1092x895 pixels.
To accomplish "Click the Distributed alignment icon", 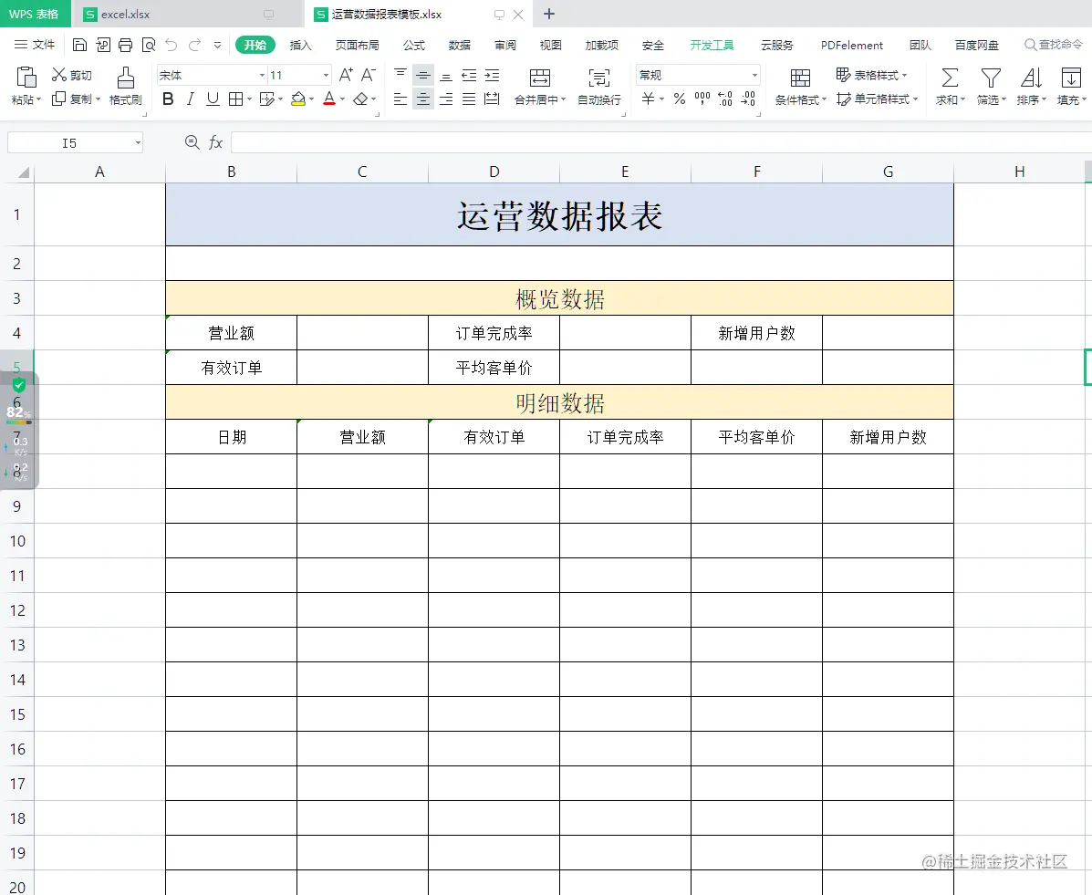I will coord(492,99).
